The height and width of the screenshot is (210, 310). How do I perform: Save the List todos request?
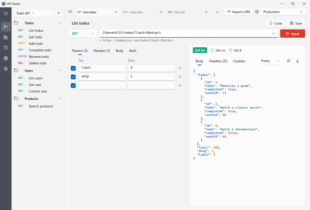coord(296,23)
